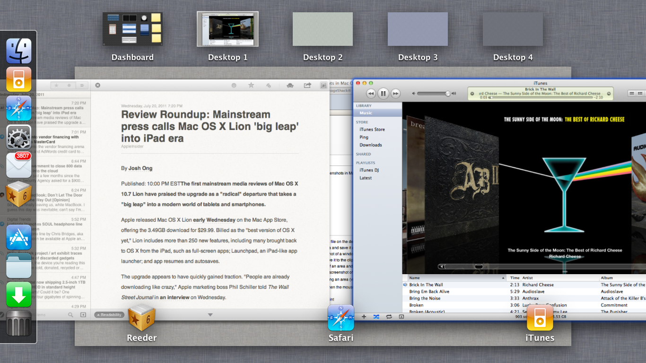Click the search magnifier in Reeder's list footer
This screenshot has width=646, height=363.
click(70, 315)
